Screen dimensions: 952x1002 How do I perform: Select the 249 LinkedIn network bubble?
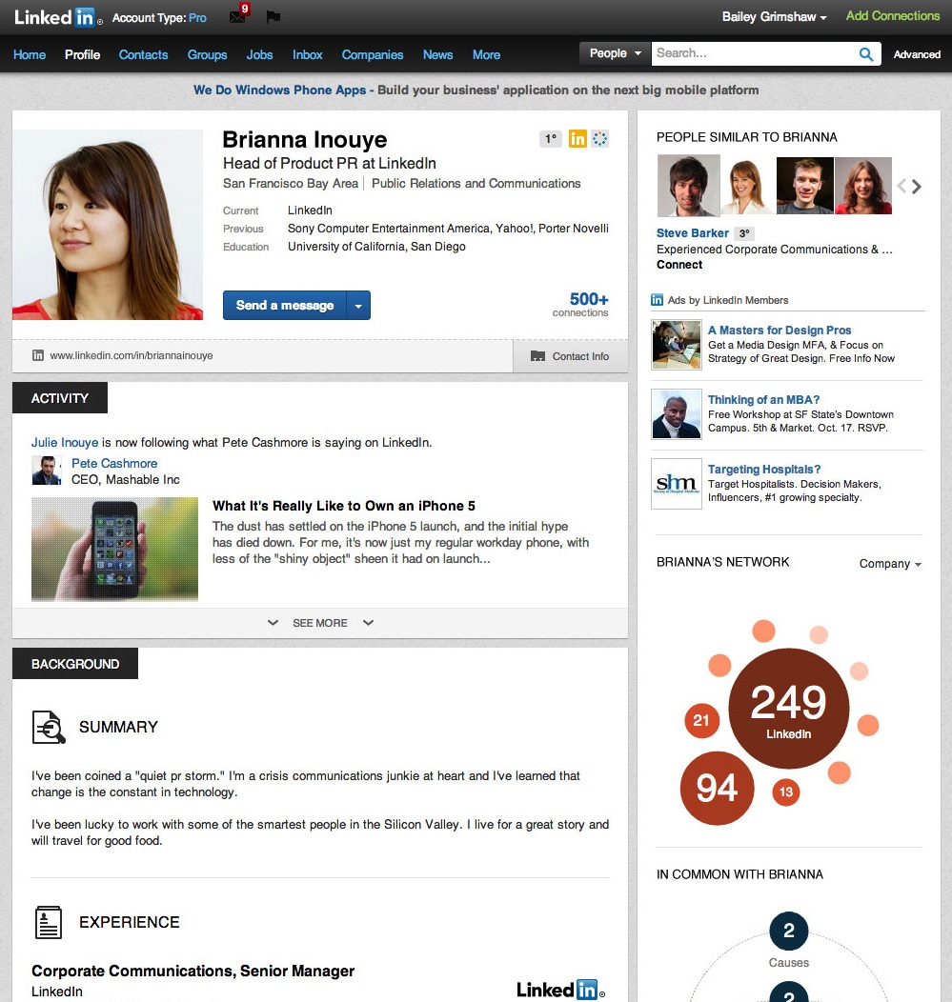[788, 709]
